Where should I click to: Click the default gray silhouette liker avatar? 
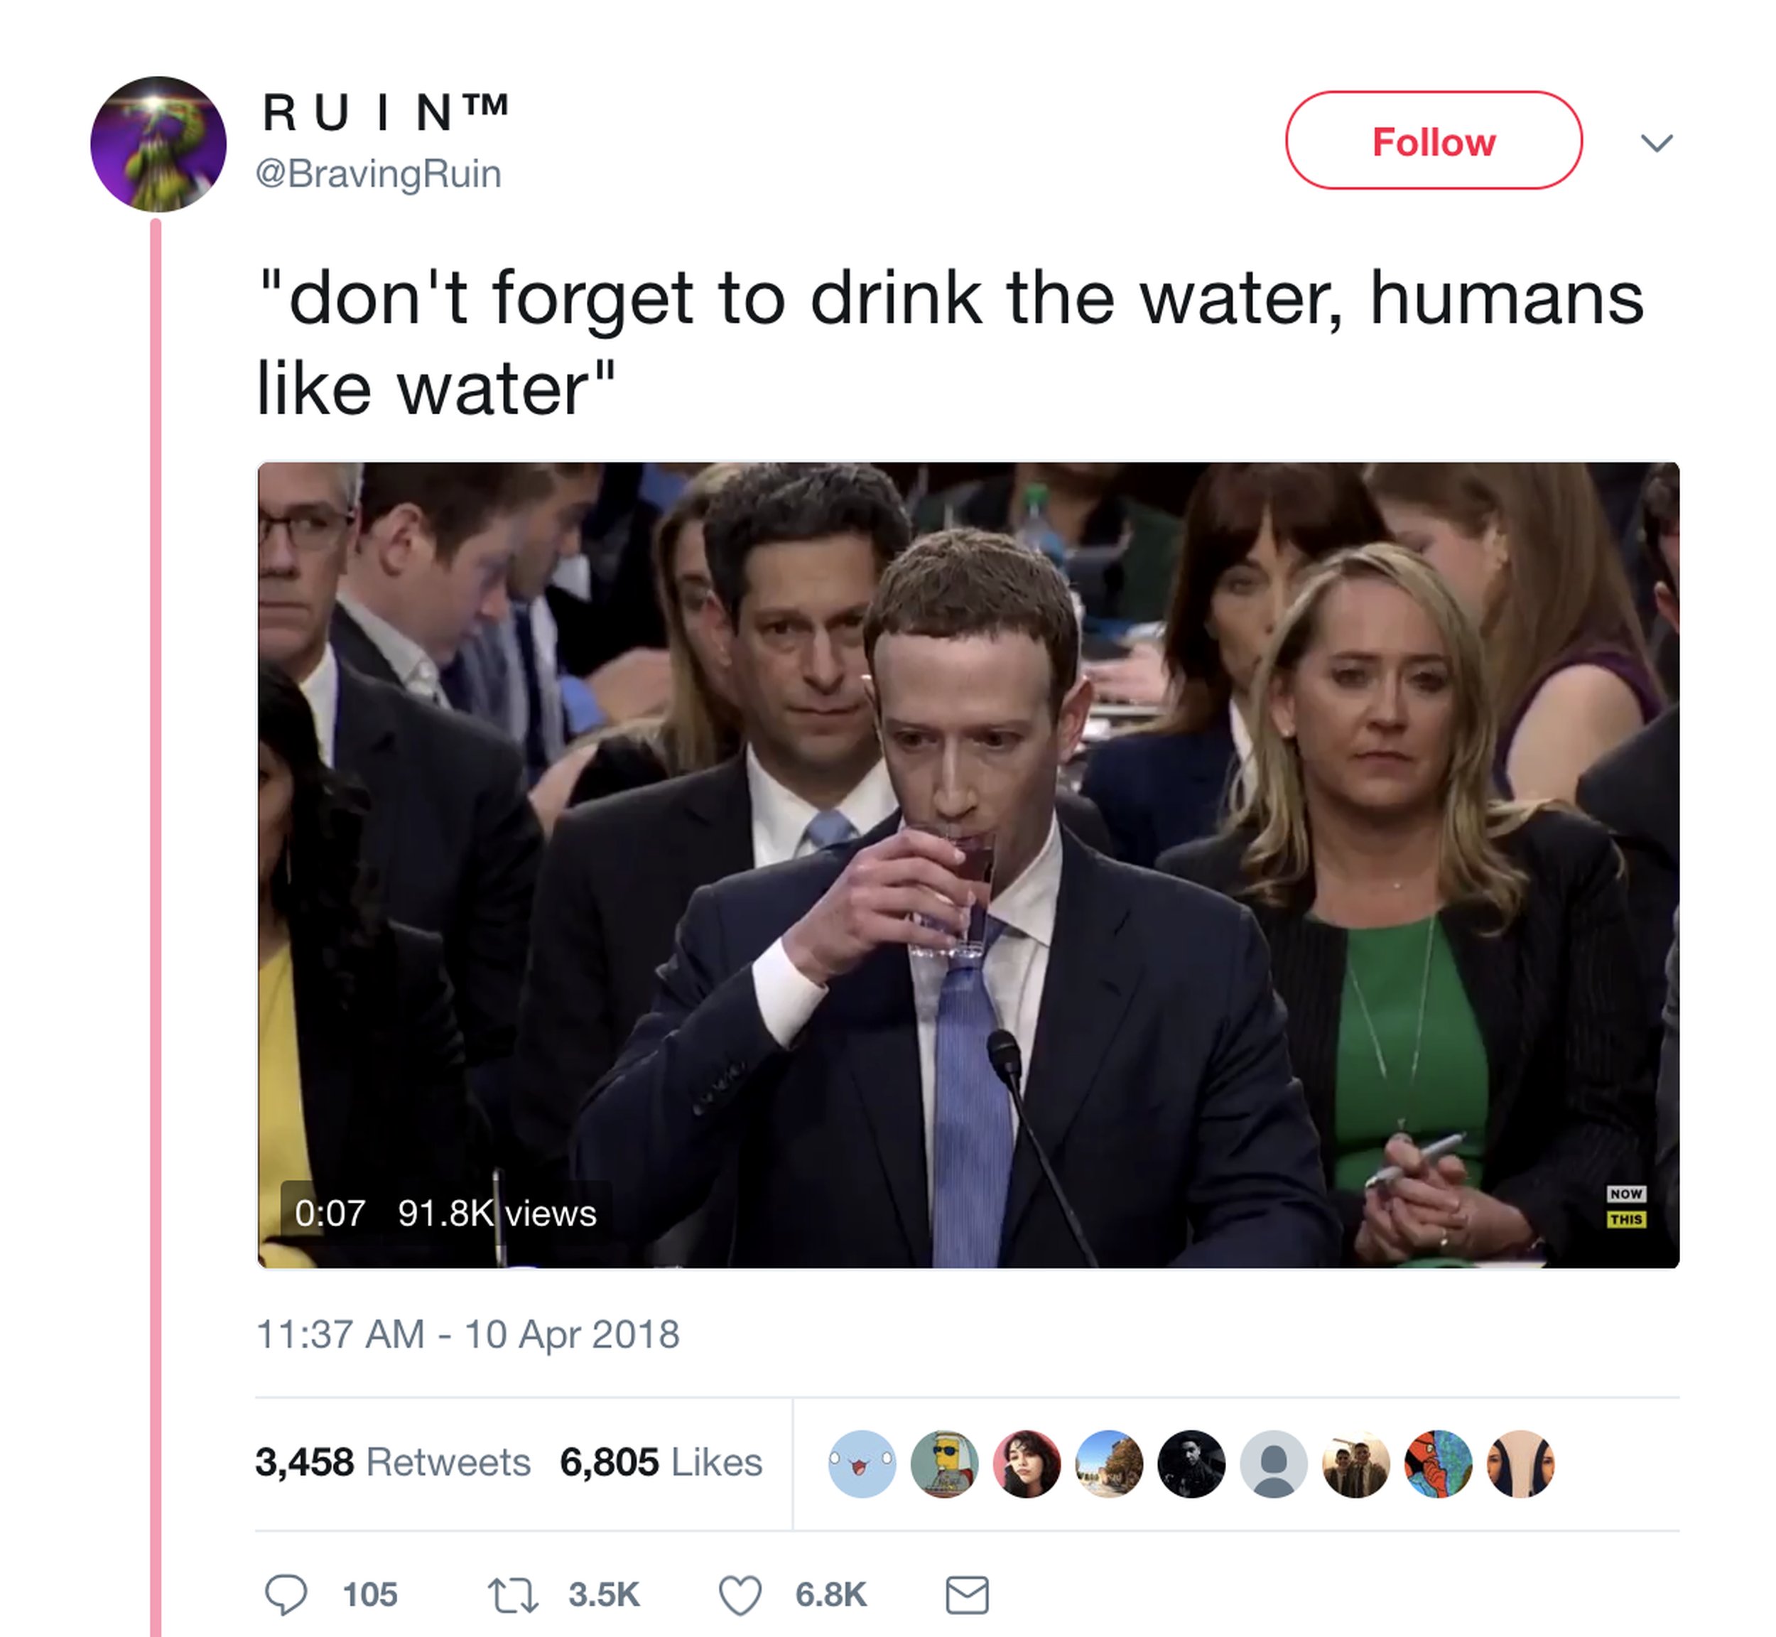[x=1274, y=1464]
